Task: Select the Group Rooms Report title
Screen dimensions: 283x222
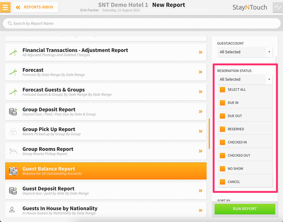Action: 48,149
